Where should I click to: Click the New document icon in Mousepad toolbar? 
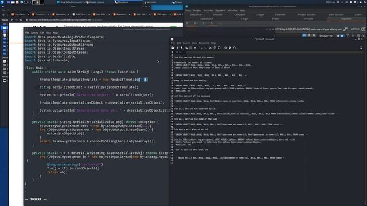[173, 48]
